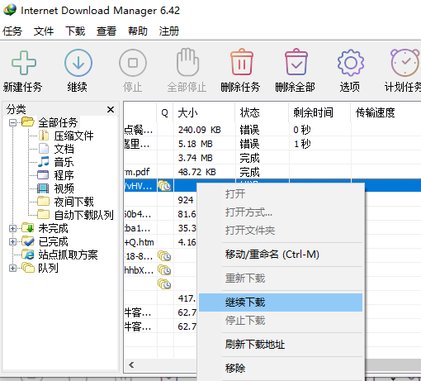
Task: Choose 停止下载 in context menu
Action: [x=281, y=321]
